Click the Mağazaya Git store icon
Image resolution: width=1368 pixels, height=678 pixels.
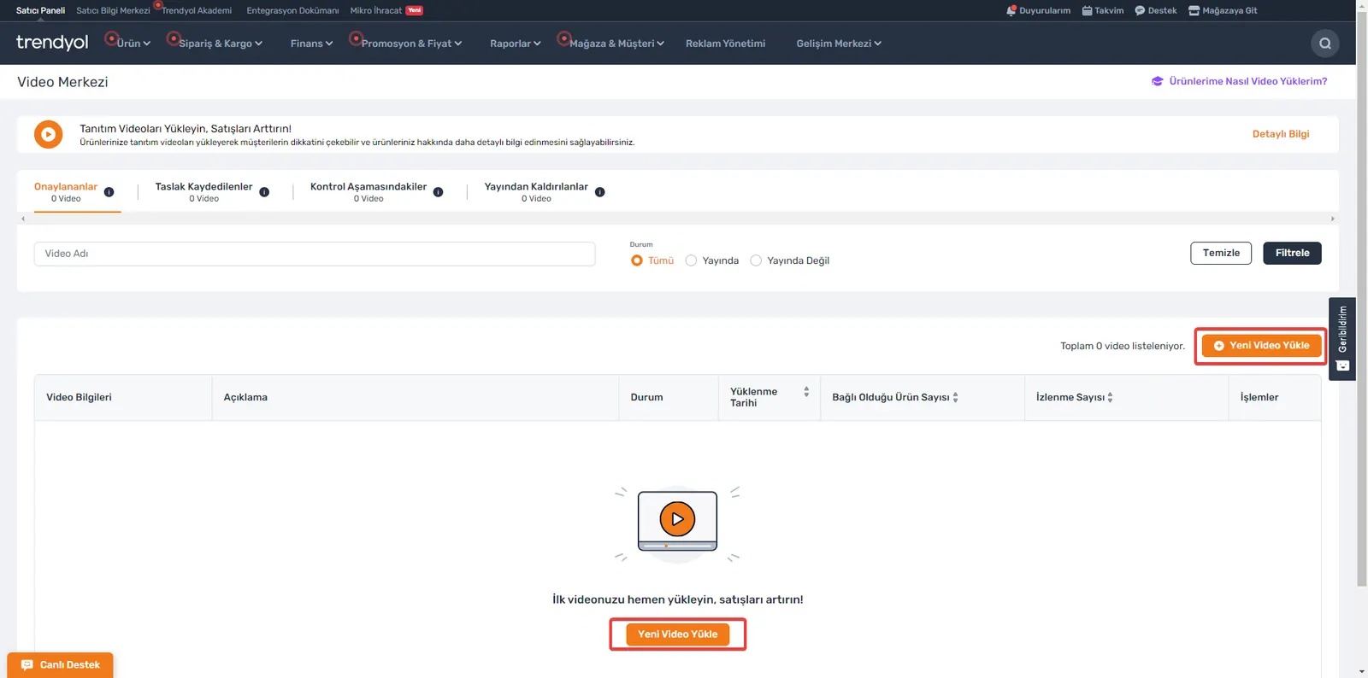coord(1194,10)
